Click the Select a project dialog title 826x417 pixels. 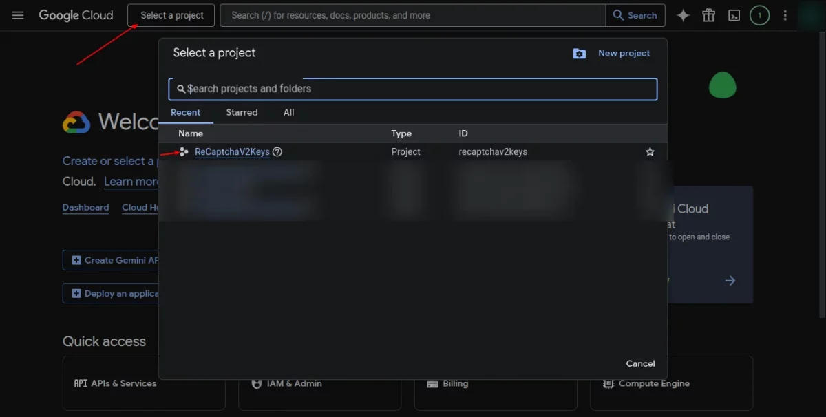coord(214,53)
